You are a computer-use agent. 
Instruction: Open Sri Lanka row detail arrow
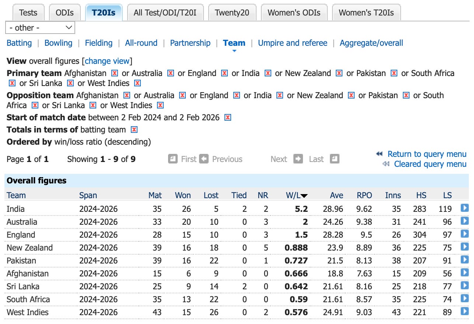point(465,286)
